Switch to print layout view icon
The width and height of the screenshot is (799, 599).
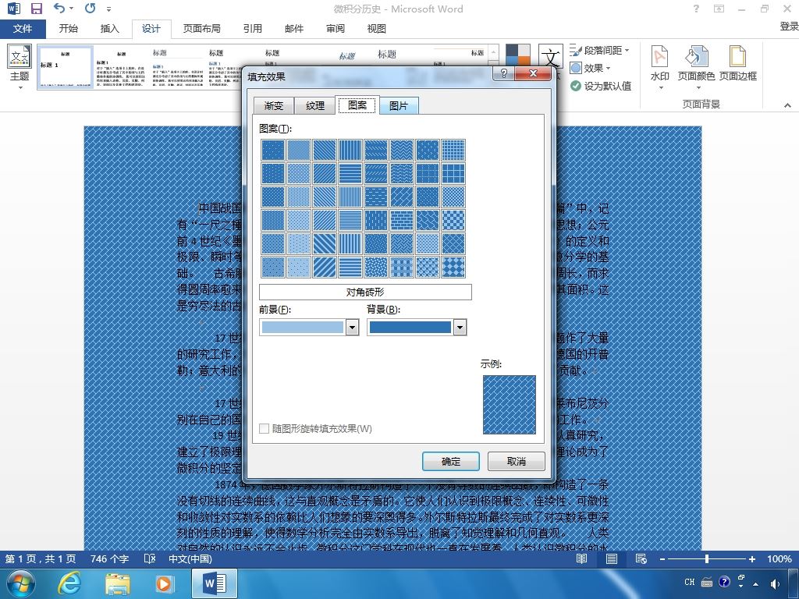click(612, 558)
